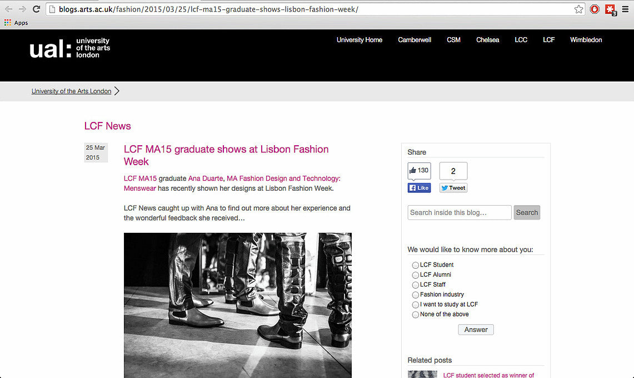This screenshot has height=378, width=634.
Task: Click the Share section heading
Action: [x=417, y=152]
